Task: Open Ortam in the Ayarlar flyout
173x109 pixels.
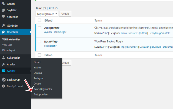Action: (x=37, y=84)
